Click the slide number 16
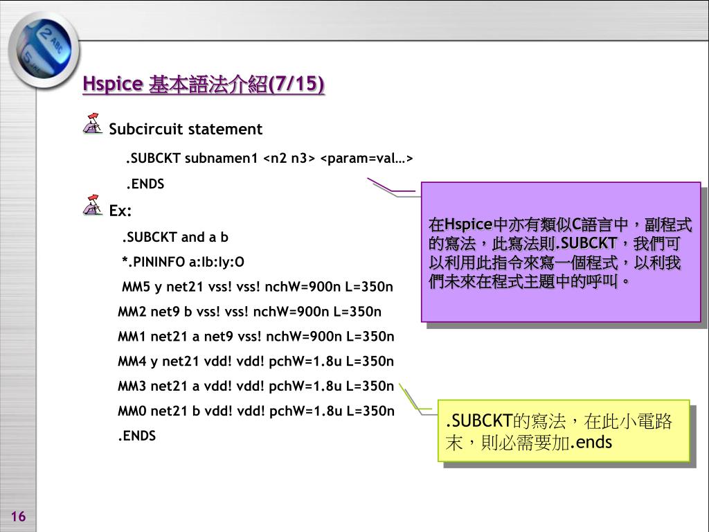Image resolution: width=709 pixels, height=532 pixels. click(x=18, y=516)
